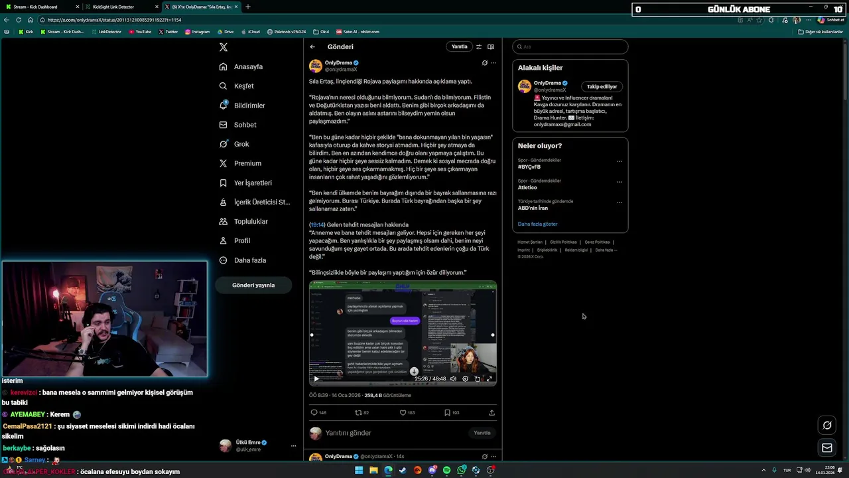Open options for the #BYÇvFB trend
The height and width of the screenshot is (478, 849).
[x=620, y=161]
